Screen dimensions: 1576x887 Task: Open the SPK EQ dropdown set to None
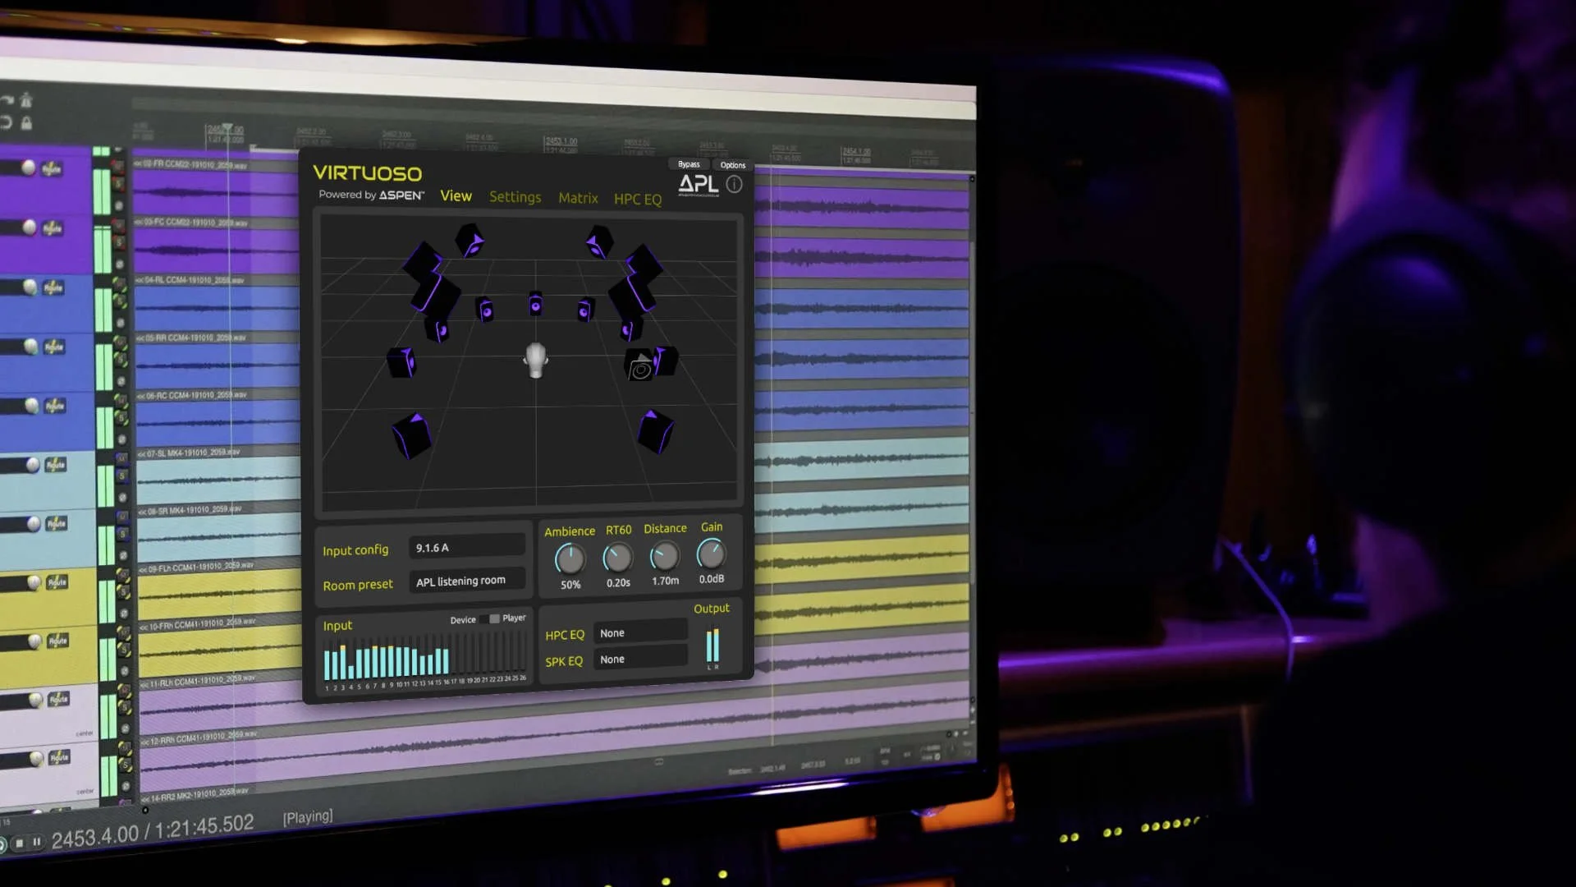(x=640, y=659)
